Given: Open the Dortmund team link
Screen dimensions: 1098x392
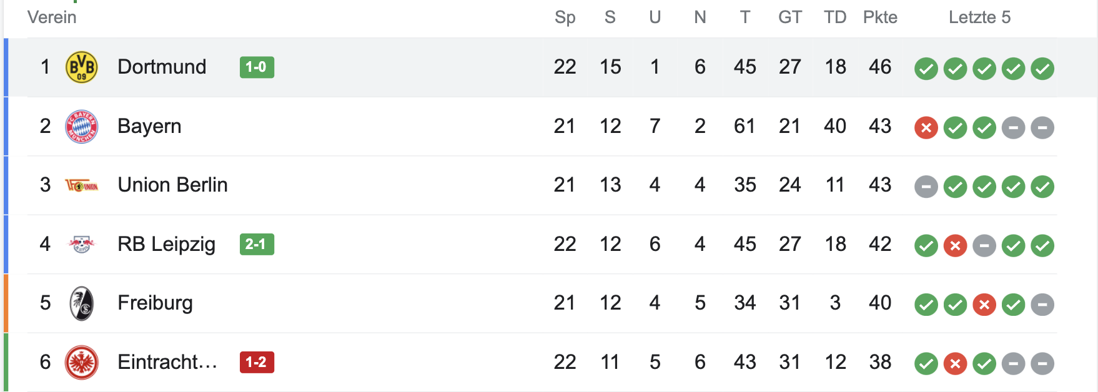Looking at the screenshot, I should (162, 67).
